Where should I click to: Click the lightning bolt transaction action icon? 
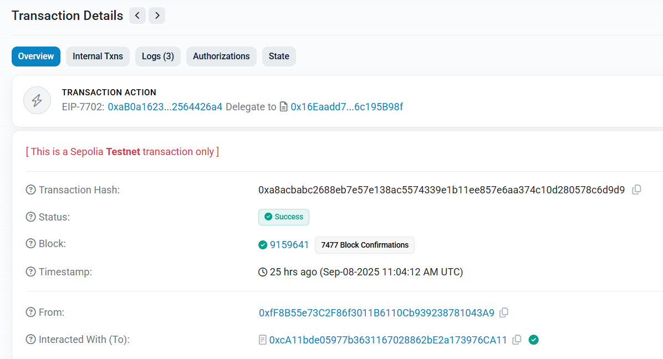(37, 100)
